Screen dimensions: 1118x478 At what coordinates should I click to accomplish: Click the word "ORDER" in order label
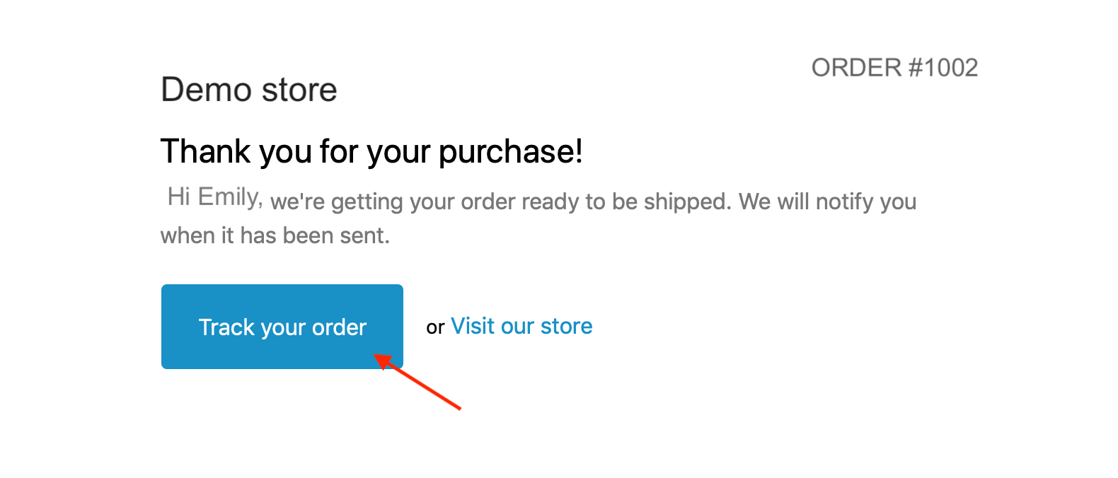(x=856, y=68)
